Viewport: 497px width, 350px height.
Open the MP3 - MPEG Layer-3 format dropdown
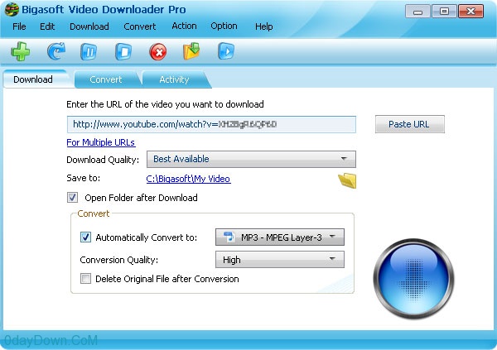click(x=280, y=237)
